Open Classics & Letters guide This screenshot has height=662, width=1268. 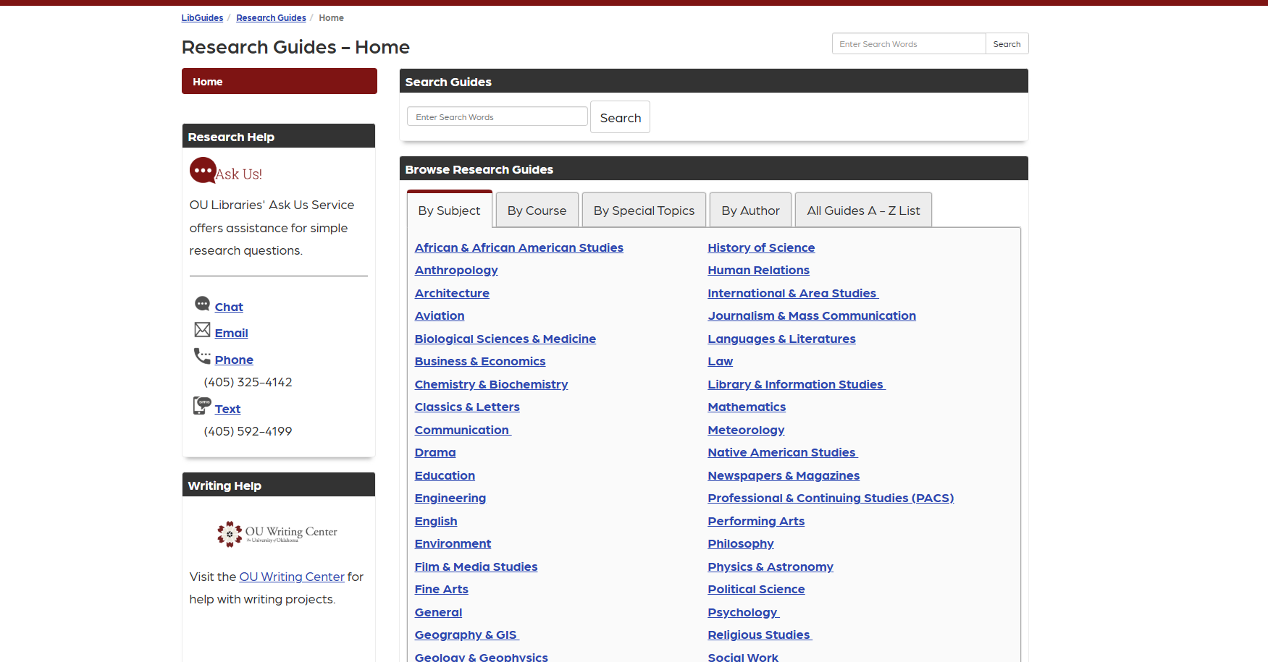[x=467, y=407]
